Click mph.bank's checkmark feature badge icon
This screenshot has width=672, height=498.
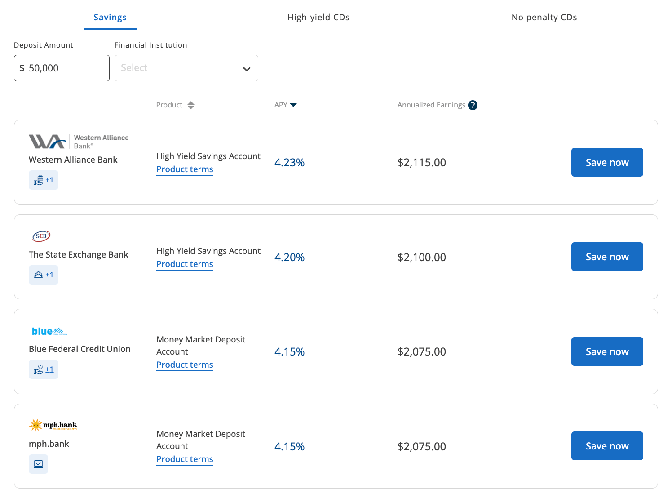39,464
